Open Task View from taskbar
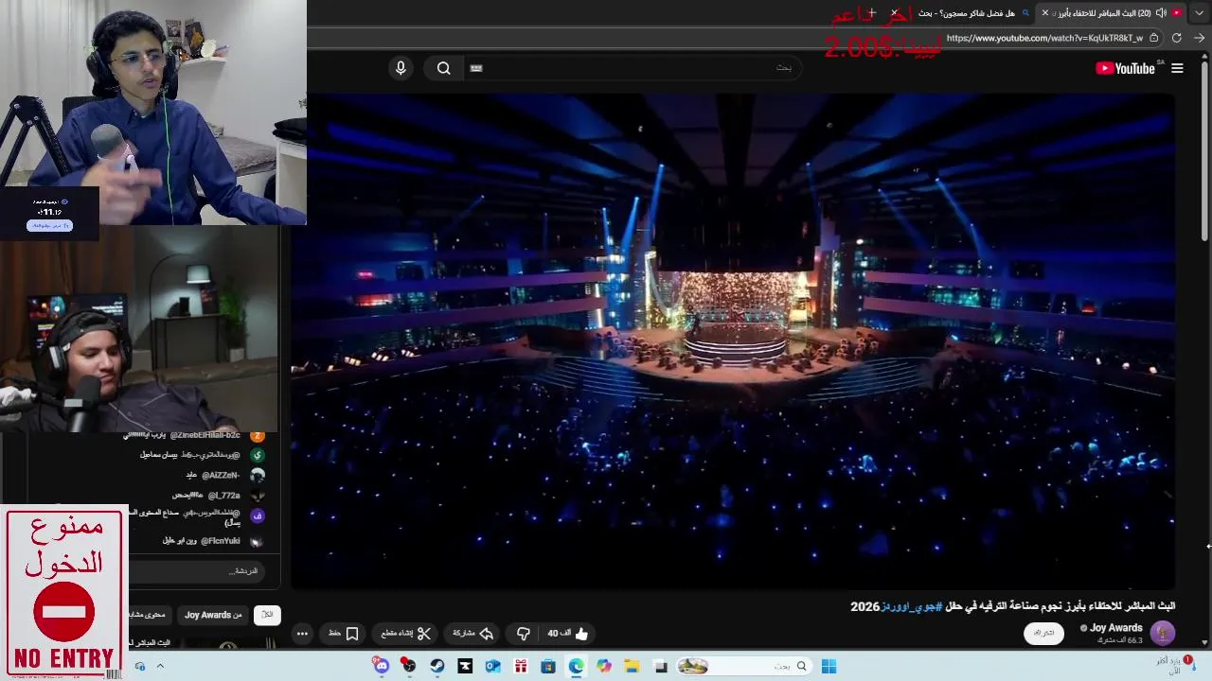1212x681 pixels. pos(660,666)
